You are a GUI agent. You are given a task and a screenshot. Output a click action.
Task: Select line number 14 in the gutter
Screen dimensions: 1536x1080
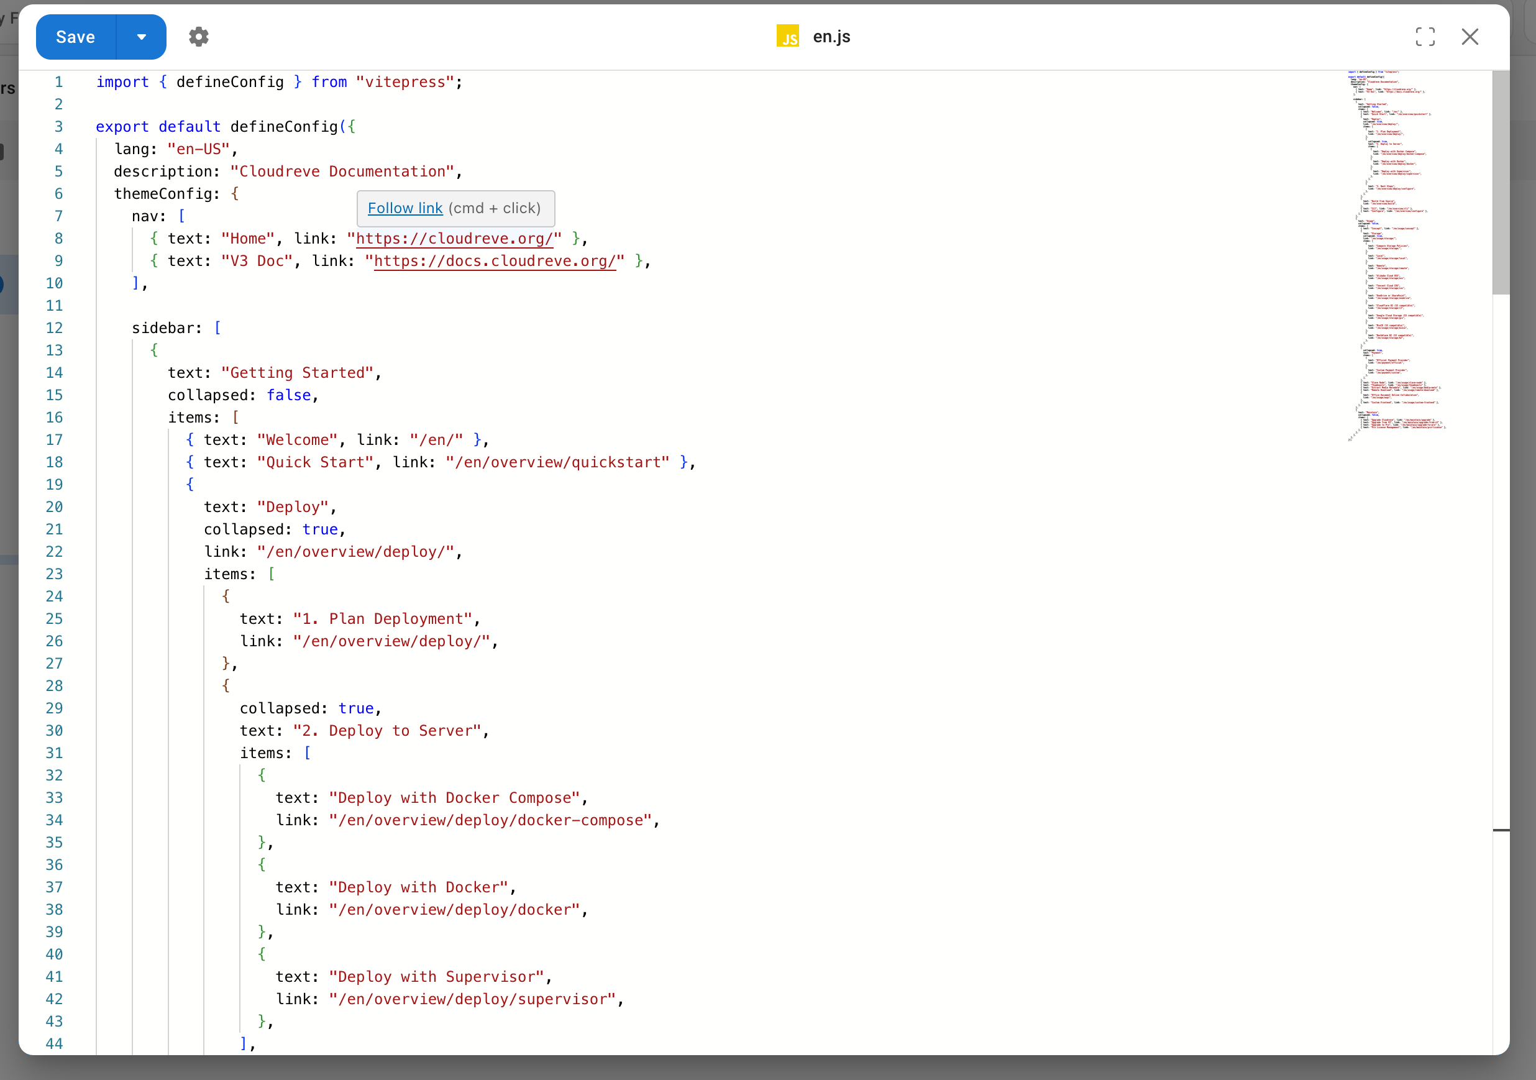click(x=54, y=373)
